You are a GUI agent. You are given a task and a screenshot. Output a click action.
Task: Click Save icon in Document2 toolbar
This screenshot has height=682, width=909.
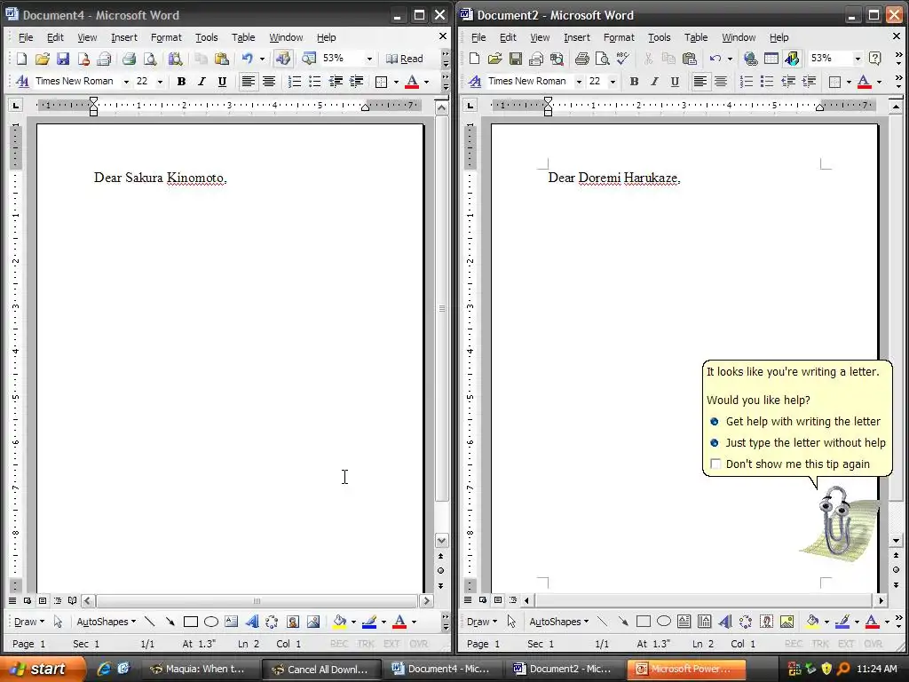(516, 59)
